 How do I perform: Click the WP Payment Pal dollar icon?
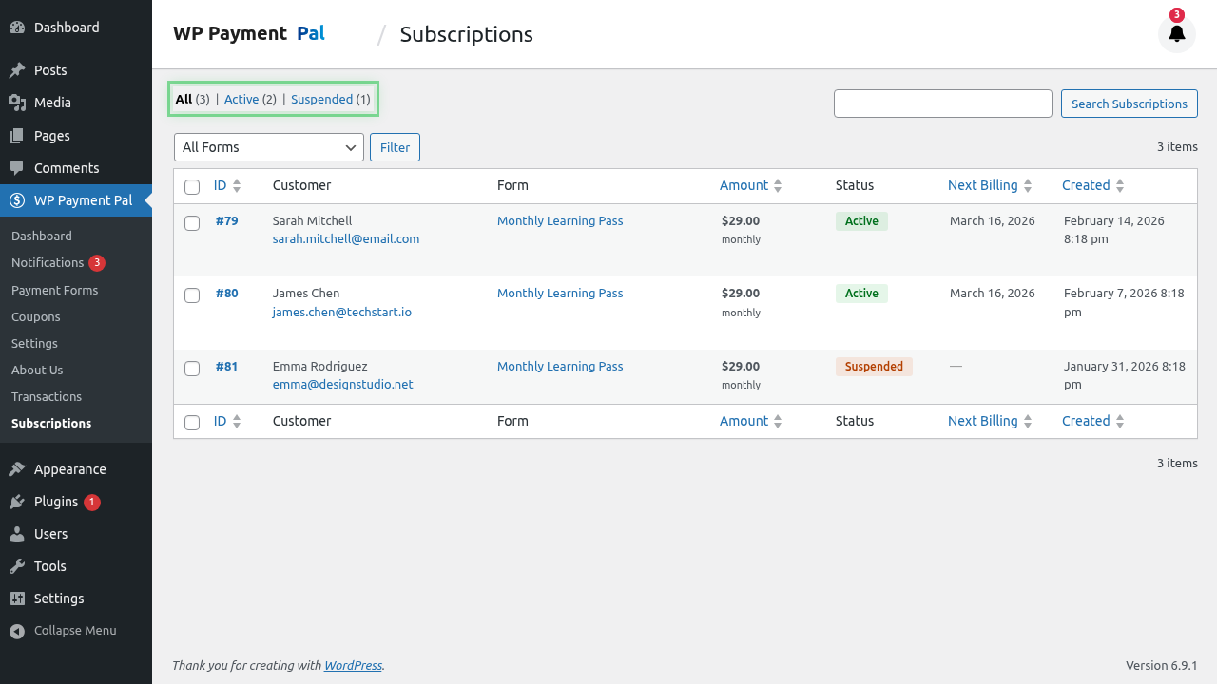(15, 200)
